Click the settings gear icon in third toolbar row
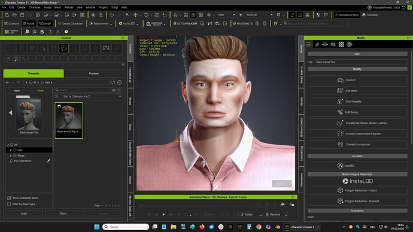This screenshot has height=232, width=413. point(66,32)
